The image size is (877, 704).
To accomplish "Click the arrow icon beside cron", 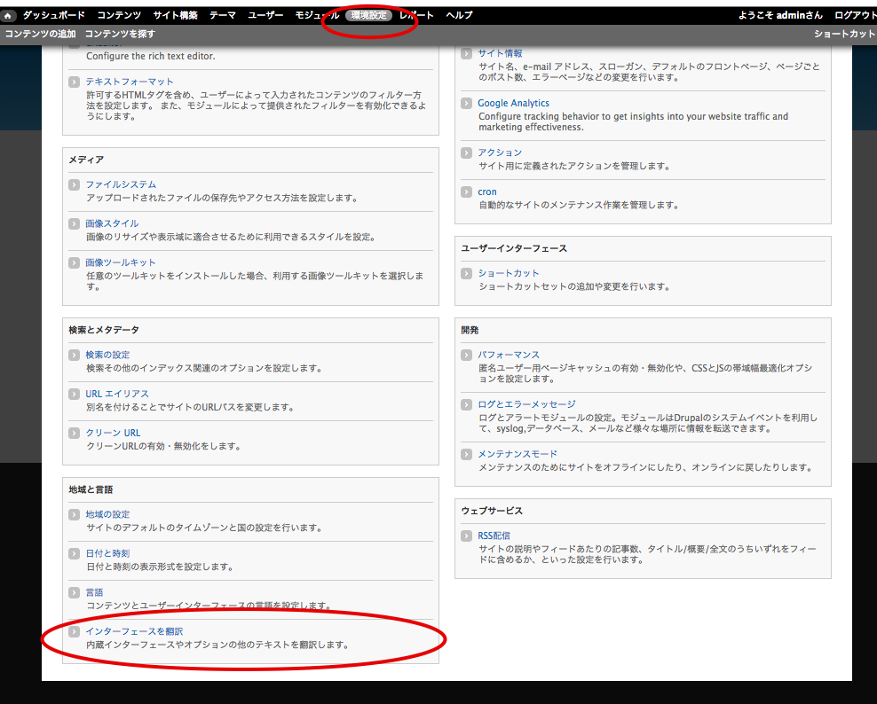I will pyautogui.click(x=467, y=192).
